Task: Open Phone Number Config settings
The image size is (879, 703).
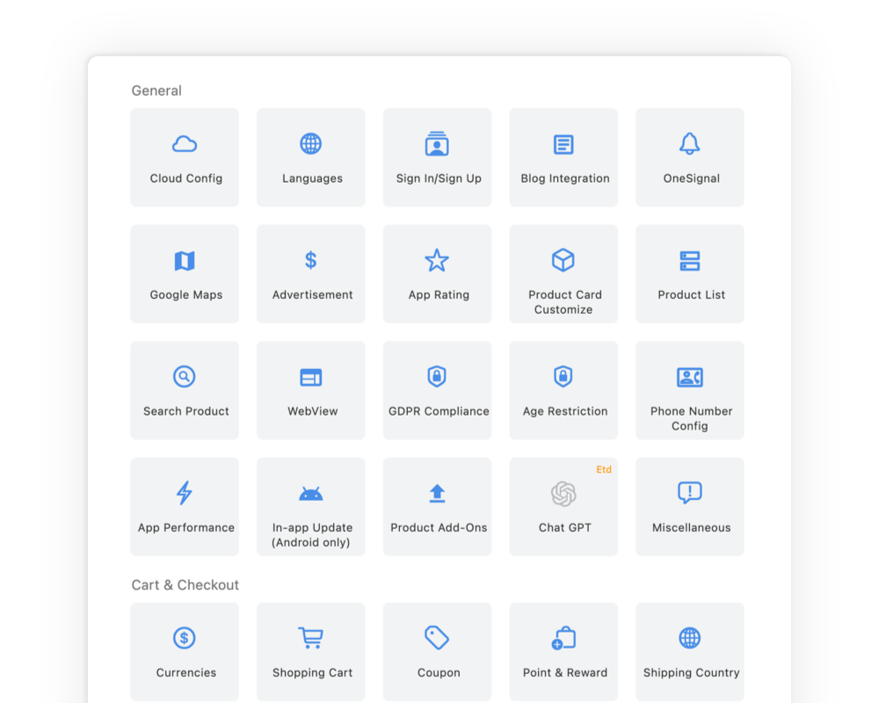Action: (x=690, y=390)
